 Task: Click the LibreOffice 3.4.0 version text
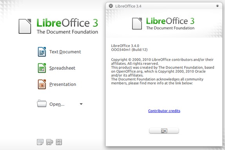[x=125, y=46]
